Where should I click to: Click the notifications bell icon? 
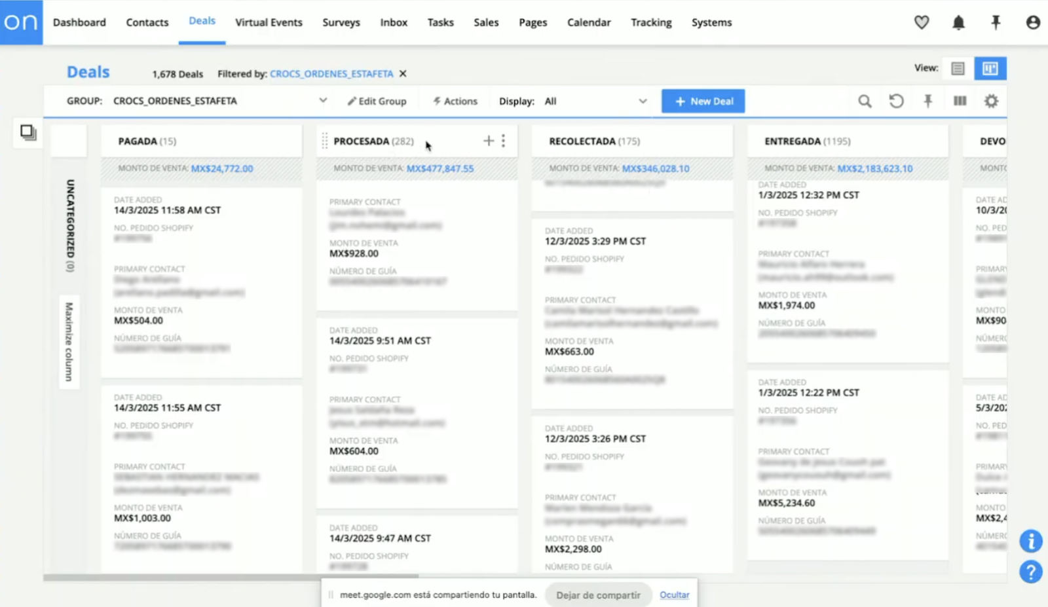click(958, 22)
